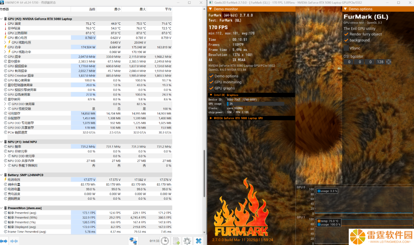Screen dimensions: 414x245
Task: Toggle the GPU monitoring checkbox
Action: pyautogui.click(x=211, y=82)
